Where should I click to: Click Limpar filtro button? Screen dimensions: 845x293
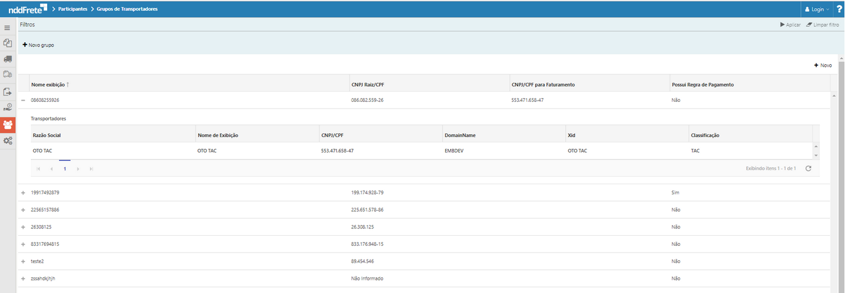tap(822, 25)
